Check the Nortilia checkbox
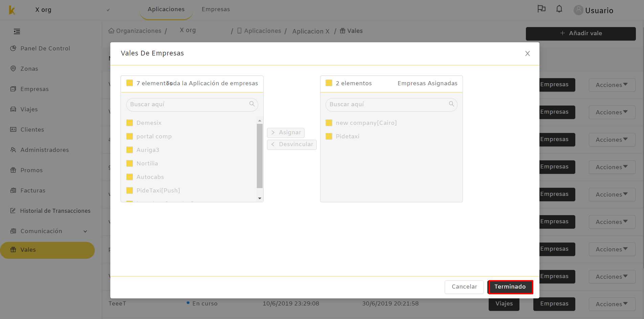The height and width of the screenshot is (319, 644). pyautogui.click(x=130, y=163)
